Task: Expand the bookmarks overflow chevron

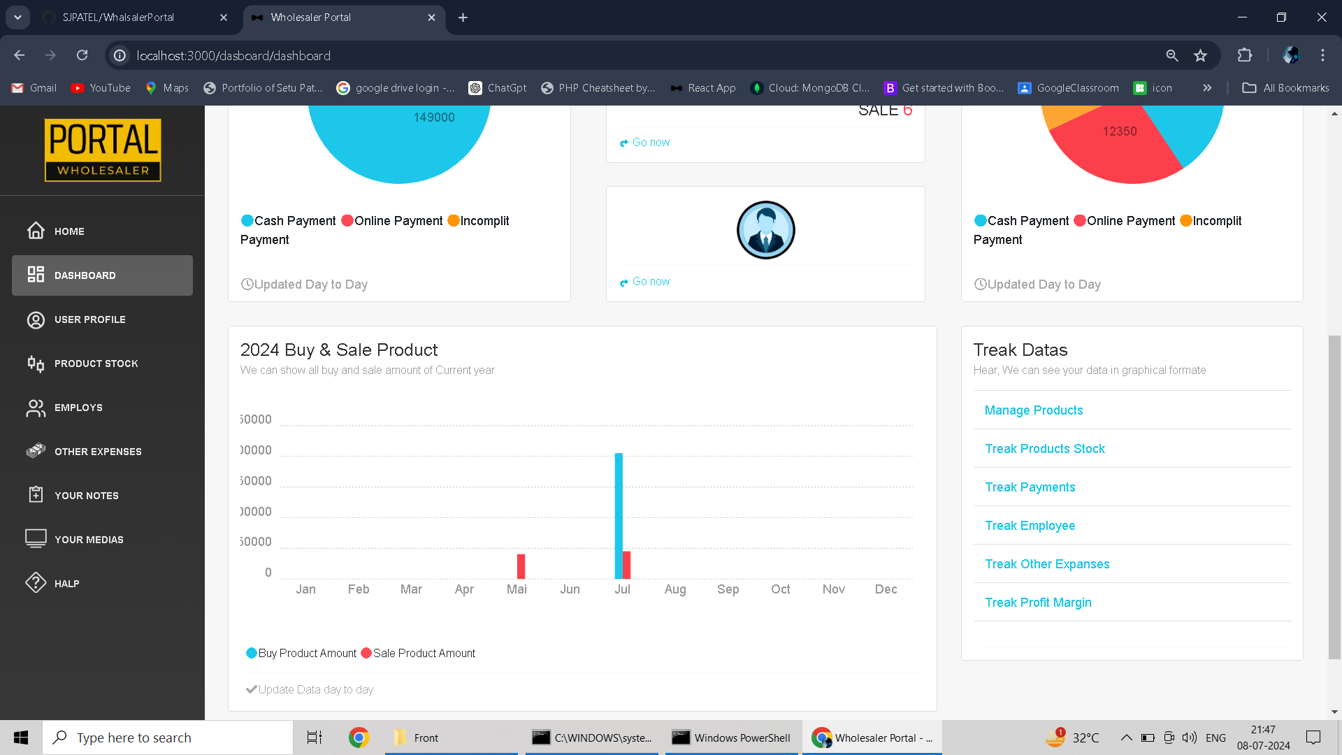Action: click(x=1207, y=88)
